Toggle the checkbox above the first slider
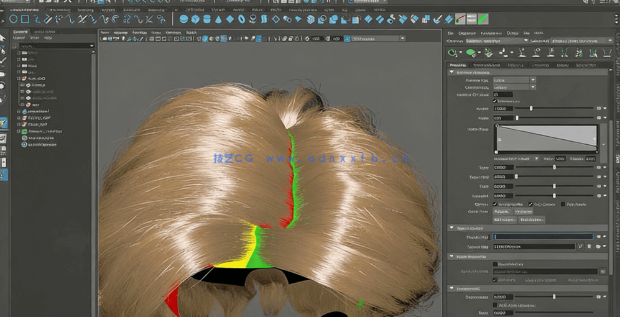620x317 pixels. coord(495,101)
